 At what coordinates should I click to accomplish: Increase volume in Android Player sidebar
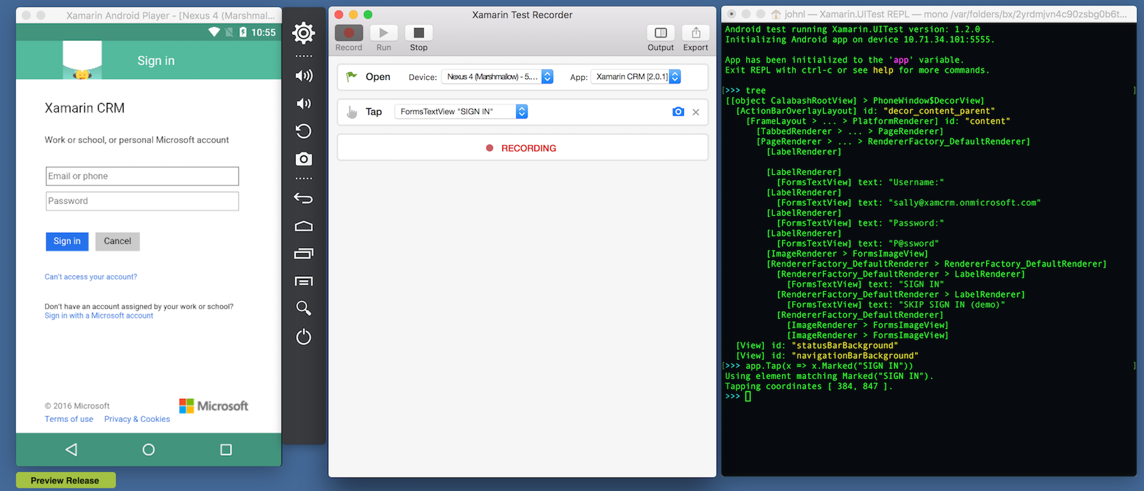303,76
